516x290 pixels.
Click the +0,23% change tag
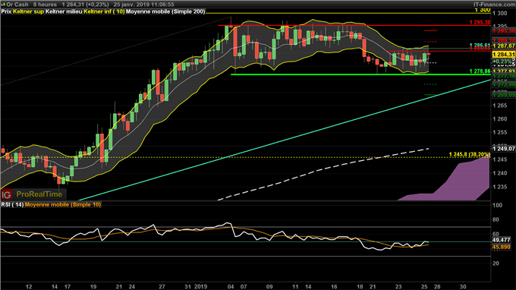pyautogui.click(x=502, y=61)
